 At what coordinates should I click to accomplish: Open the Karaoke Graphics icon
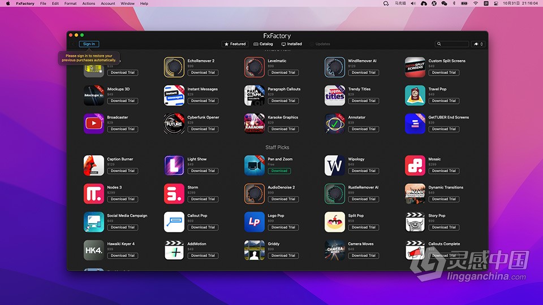tap(254, 124)
